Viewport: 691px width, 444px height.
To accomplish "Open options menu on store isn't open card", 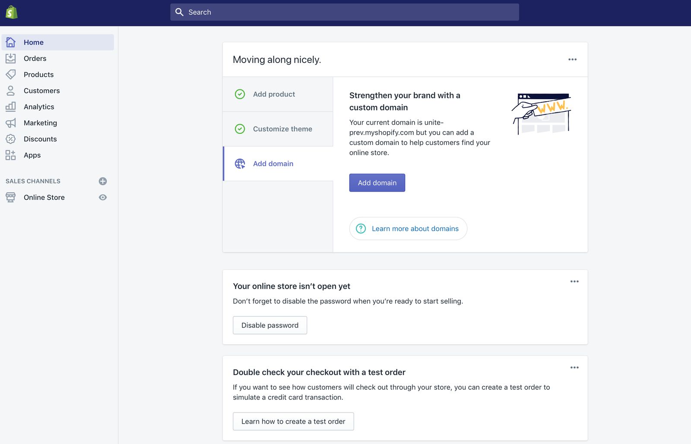I will pos(574,281).
